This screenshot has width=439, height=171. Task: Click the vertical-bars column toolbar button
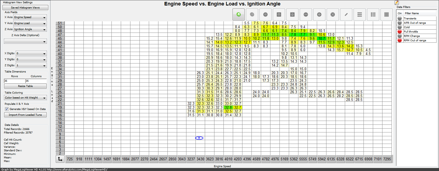373,15
